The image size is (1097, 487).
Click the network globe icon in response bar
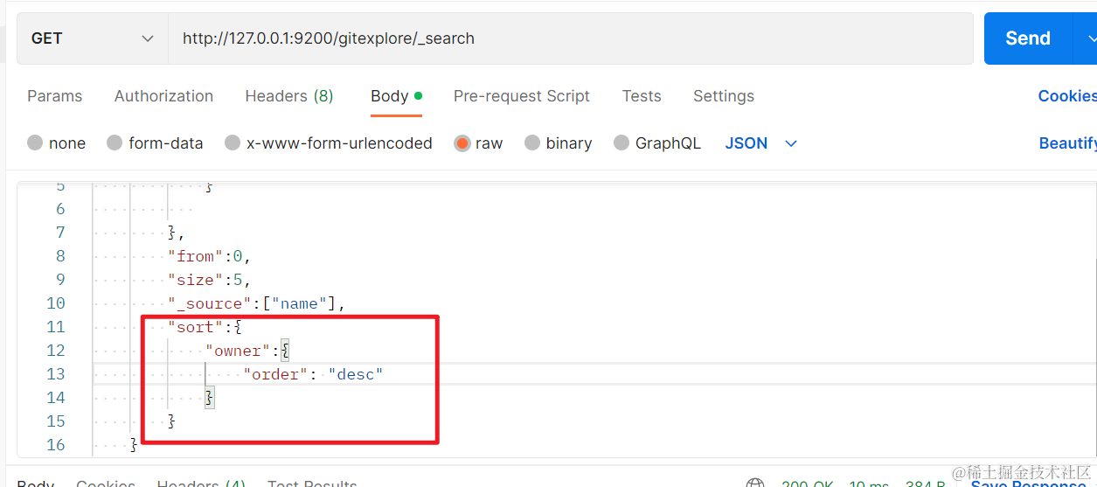pyautogui.click(x=755, y=484)
